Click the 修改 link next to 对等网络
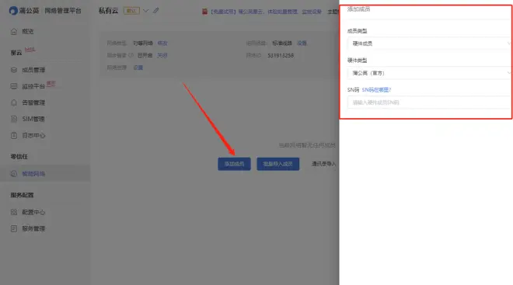513x285 pixels. click(162, 43)
